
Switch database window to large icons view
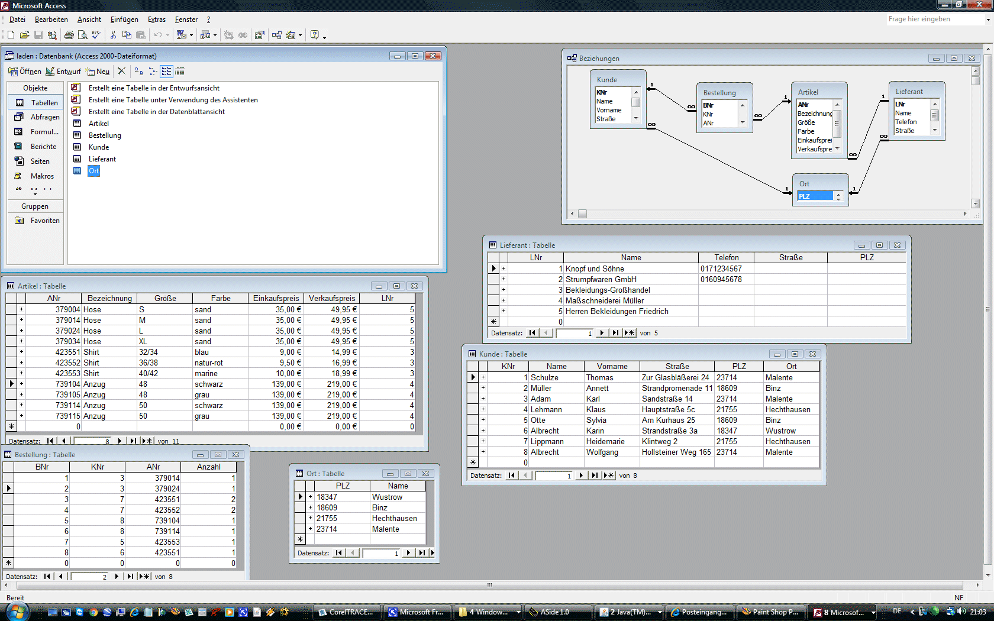pos(138,71)
